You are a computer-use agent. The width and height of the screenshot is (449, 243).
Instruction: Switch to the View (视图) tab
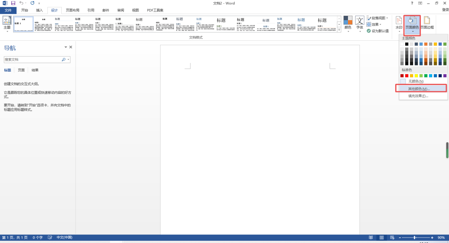tap(135, 10)
